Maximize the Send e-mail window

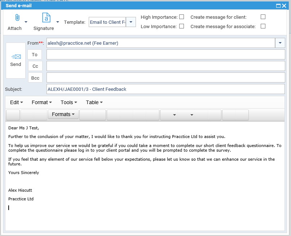pos(278,6)
